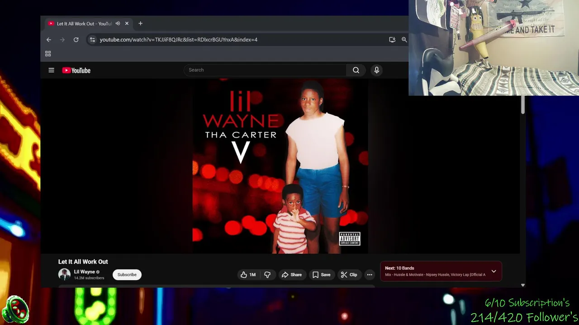Open the apps grid in bookmarks bar
The width and height of the screenshot is (579, 325).
point(48,54)
